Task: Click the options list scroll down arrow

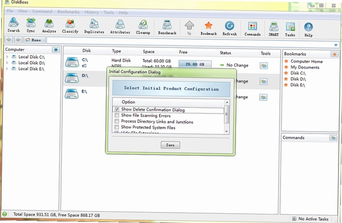Action: 227,131
